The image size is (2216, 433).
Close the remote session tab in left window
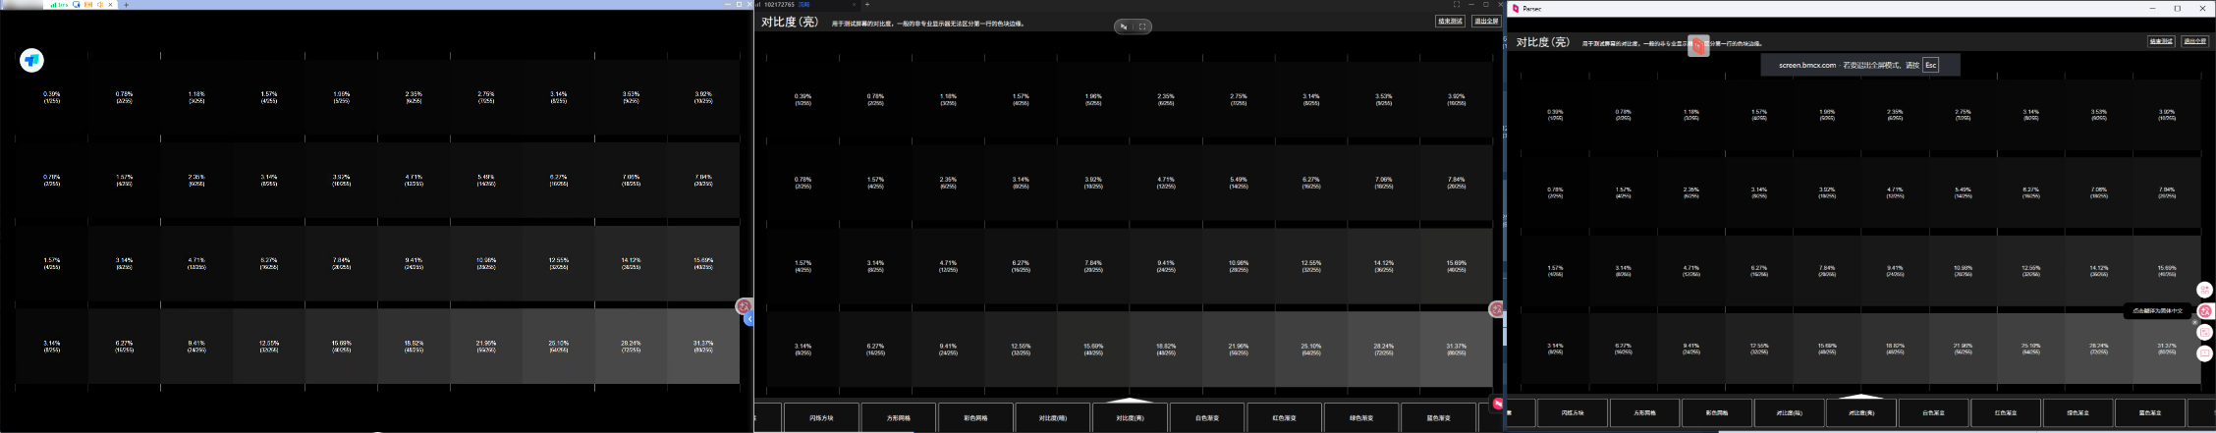pos(110,5)
